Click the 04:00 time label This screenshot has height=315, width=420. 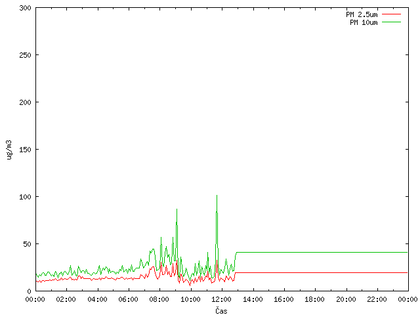point(97,299)
